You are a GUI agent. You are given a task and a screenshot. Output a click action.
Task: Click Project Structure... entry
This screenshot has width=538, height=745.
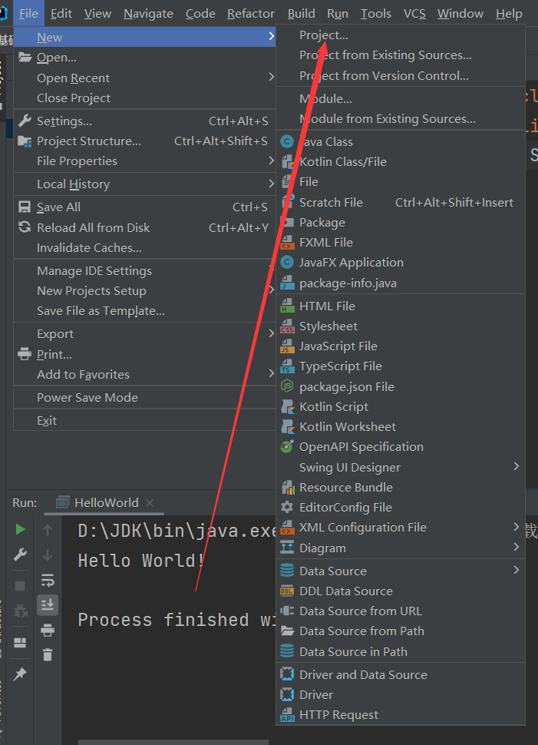(145, 141)
